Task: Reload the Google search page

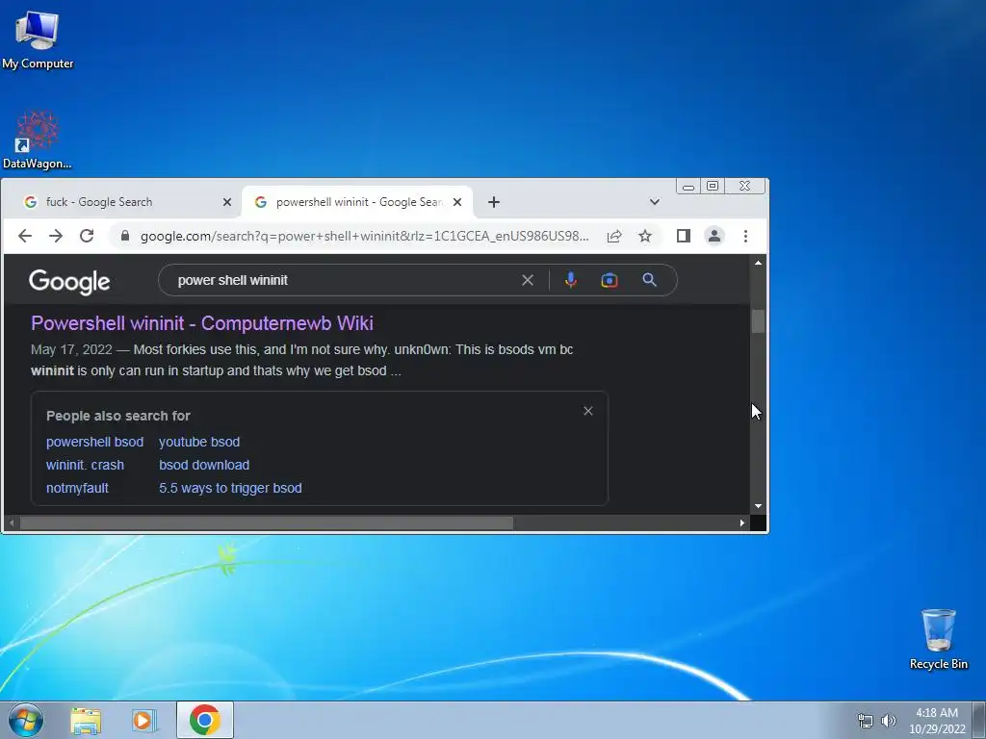Action: click(86, 236)
